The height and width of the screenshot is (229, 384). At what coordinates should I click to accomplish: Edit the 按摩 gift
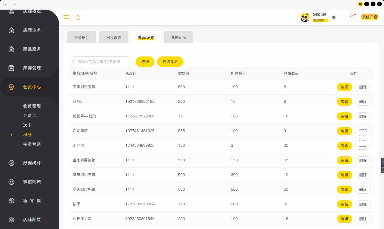click(x=345, y=204)
